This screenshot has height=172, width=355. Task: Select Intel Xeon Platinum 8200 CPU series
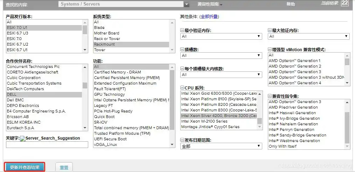219,105
